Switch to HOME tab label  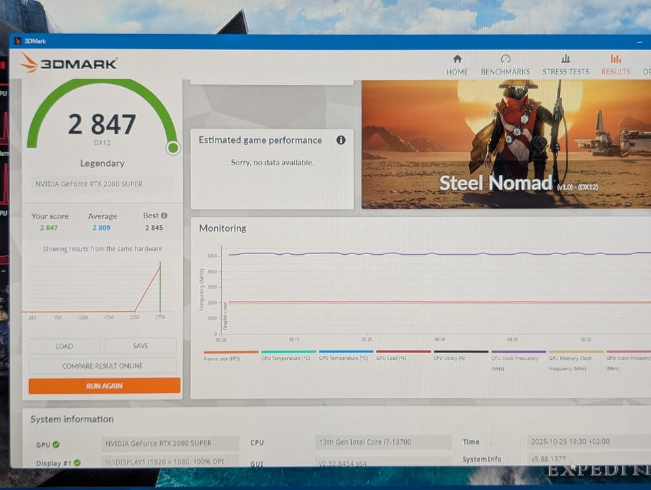pos(457,72)
